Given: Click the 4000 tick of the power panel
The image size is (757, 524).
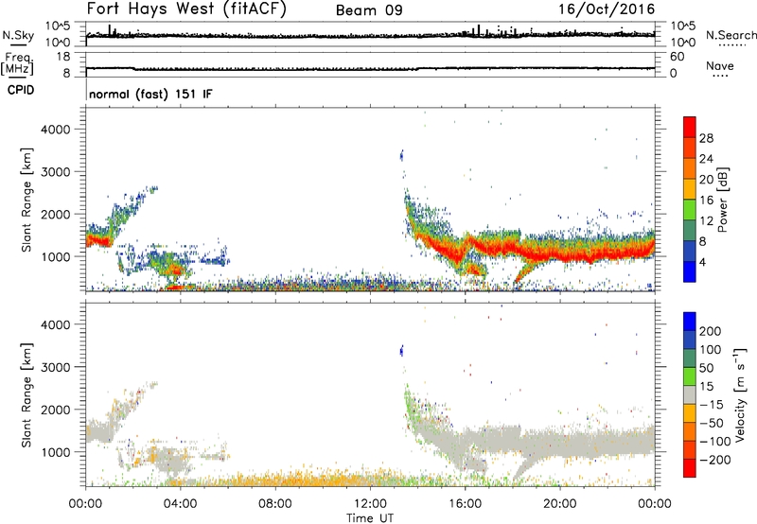Looking at the screenshot, I should (x=56, y=130).
